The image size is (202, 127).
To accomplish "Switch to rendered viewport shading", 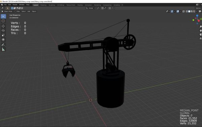I will 194,11.
